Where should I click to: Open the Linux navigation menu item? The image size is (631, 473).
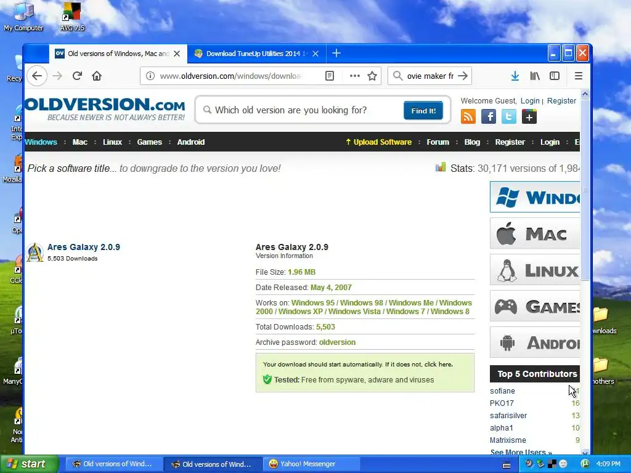[112, 142]
